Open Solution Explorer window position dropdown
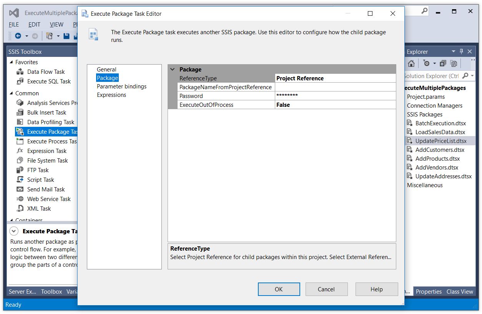The width and height of the screenshot is (482, 314). tap(454, 52)
